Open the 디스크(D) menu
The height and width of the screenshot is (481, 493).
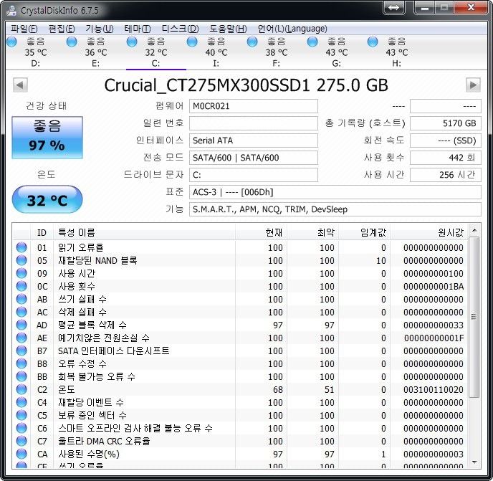180,29
